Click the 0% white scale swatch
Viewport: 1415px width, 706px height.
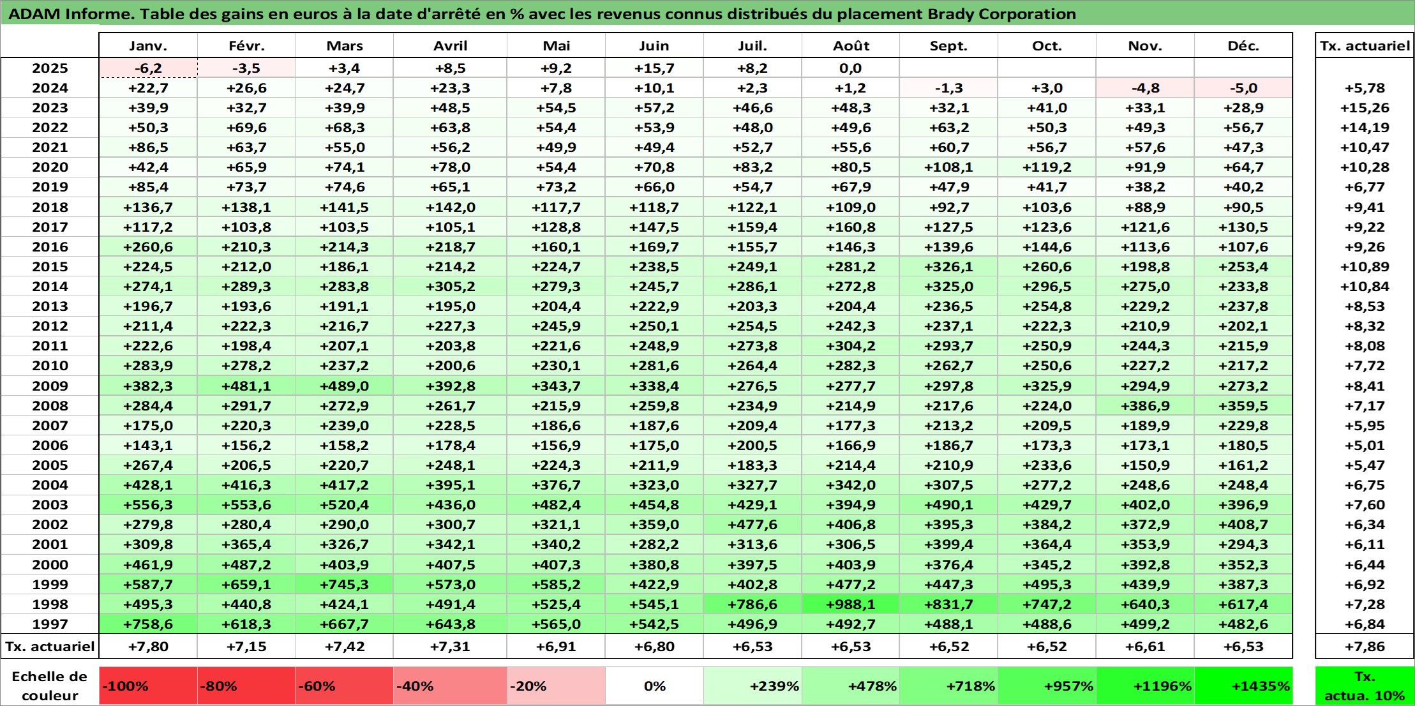654,686
